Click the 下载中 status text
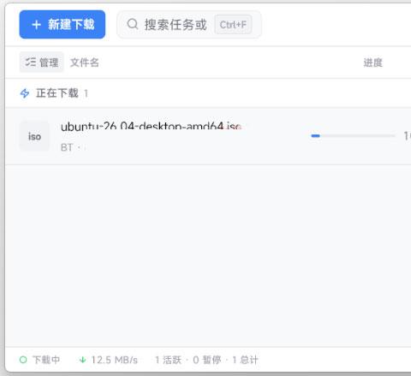The image size is (411, 376). click(46, 360)
